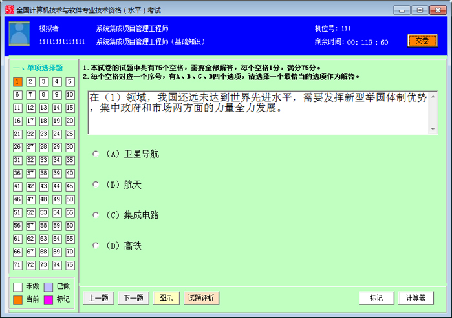The width and height of the screenshot is (452, 318).
Task: Open the 计算器 calculator
Action: click(415, 298)
